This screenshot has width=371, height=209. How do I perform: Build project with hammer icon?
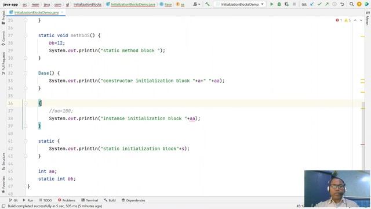[x=208, y=4]
